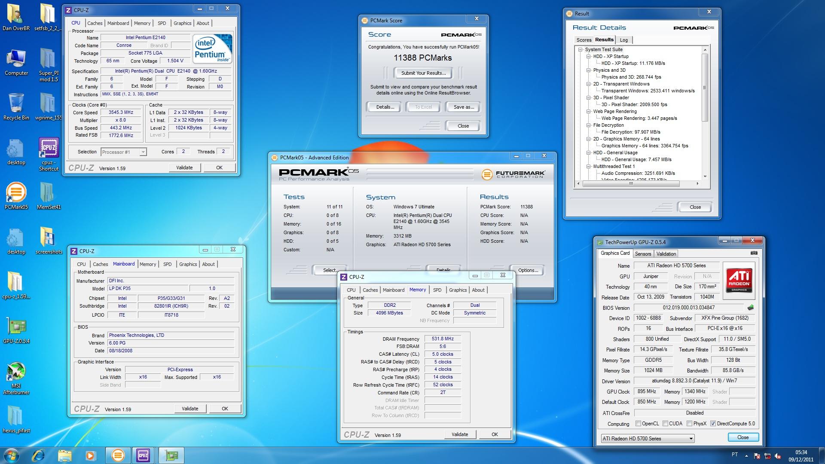Open the hexus_pifast folder icon
The height and width of the screenshot is (464, 825).
click(x=16, y=419)
